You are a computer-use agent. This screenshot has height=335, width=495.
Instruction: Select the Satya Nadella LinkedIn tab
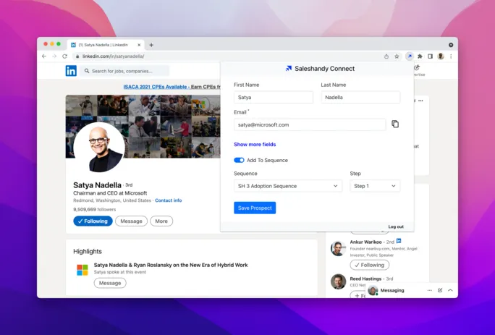pyautogui.click(x=106, y=45)
